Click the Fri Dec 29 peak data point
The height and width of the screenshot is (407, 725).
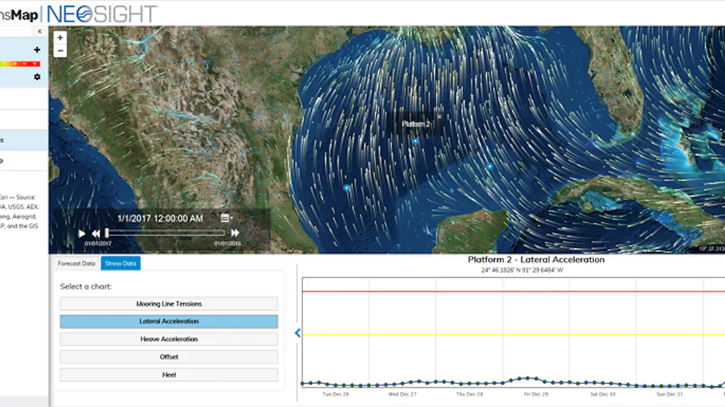tap(528, 378)
